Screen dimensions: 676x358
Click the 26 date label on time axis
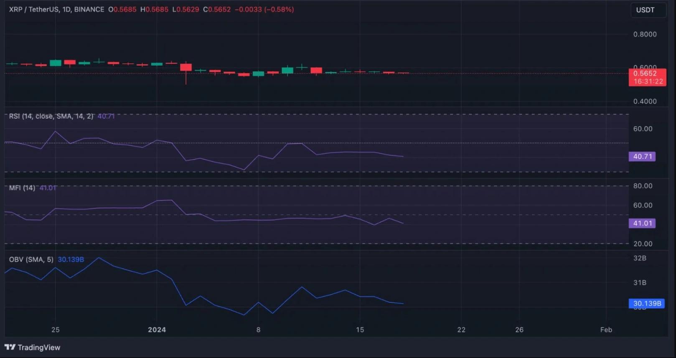click(519, 330)
